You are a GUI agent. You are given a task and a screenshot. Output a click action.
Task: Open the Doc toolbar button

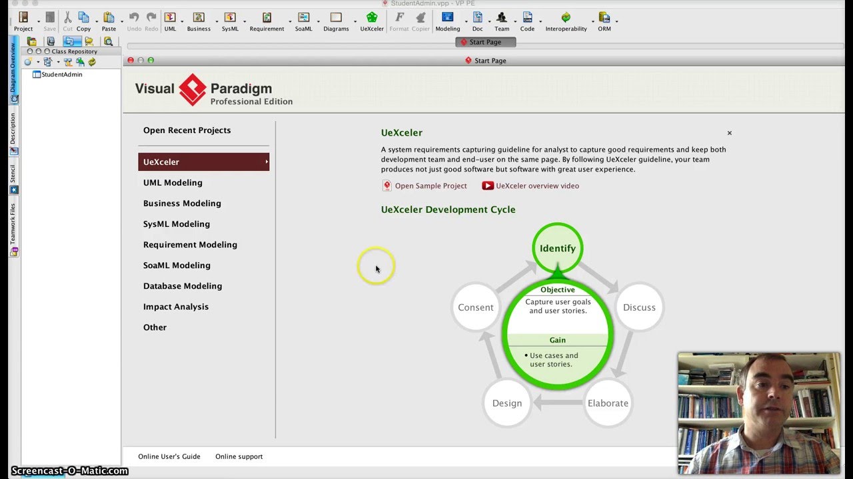click(477, 21)
